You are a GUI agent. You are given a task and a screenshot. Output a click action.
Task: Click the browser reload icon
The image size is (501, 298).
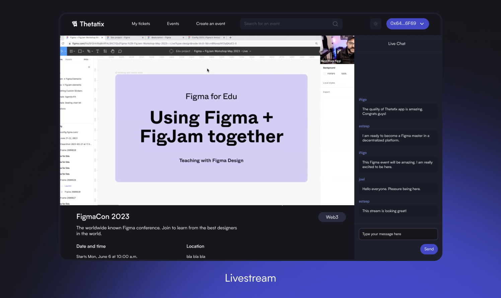[x=63, y=43]
